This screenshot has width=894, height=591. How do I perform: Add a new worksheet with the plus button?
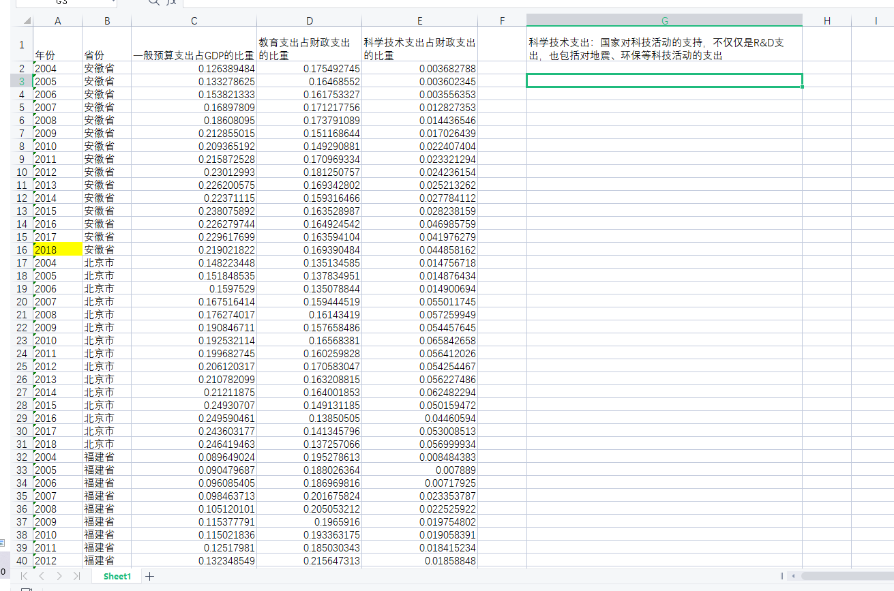pos(149,576)
